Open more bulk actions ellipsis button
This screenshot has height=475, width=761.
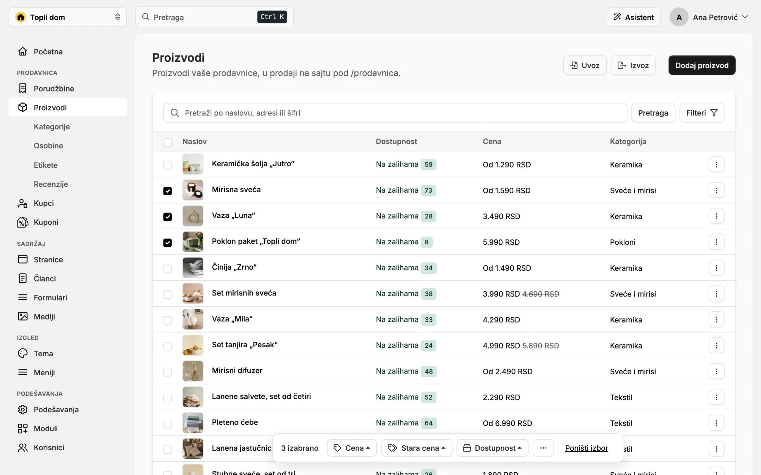[x=543, y=448]
